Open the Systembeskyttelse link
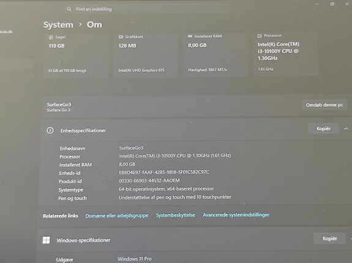 tap(176, 215)
